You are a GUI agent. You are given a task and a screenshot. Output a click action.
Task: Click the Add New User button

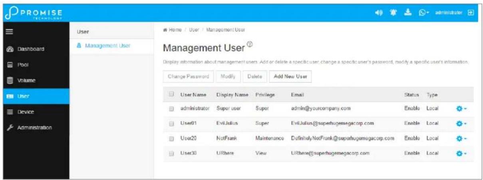(x=290, y=76)
